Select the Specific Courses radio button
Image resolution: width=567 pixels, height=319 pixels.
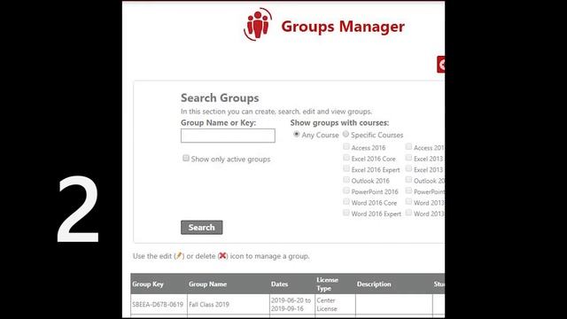coord(346,134)
